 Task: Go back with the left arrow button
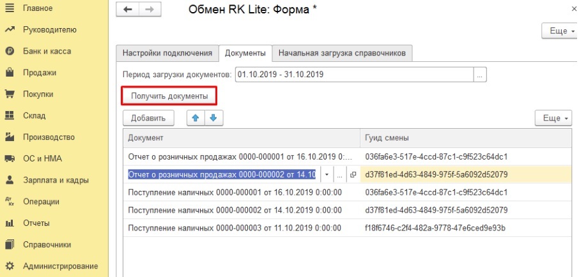[x=128, y=10]
